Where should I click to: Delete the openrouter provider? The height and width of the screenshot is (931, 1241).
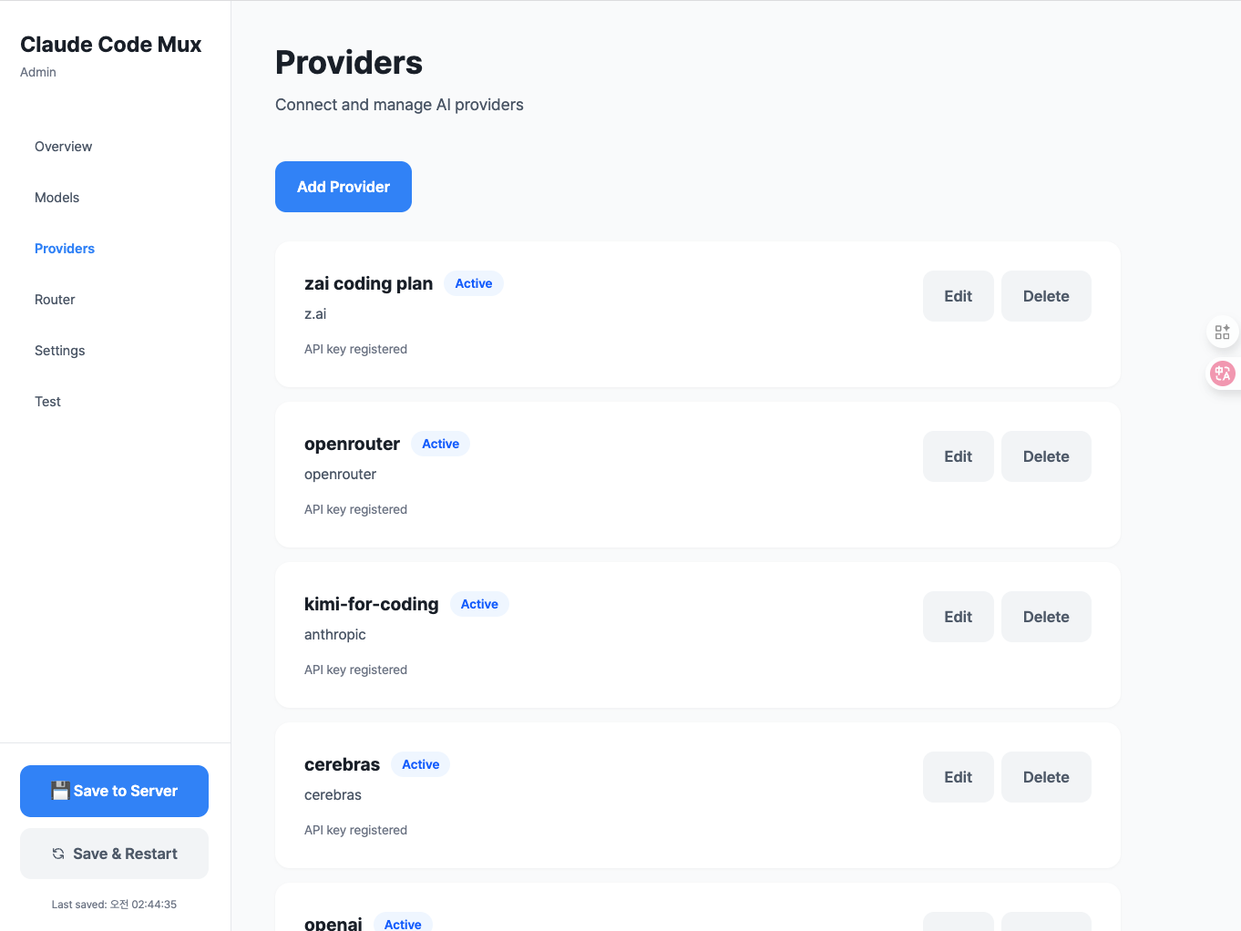[x=1046, y=455]
